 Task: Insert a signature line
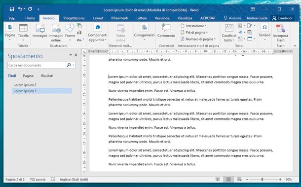point(251,26)
